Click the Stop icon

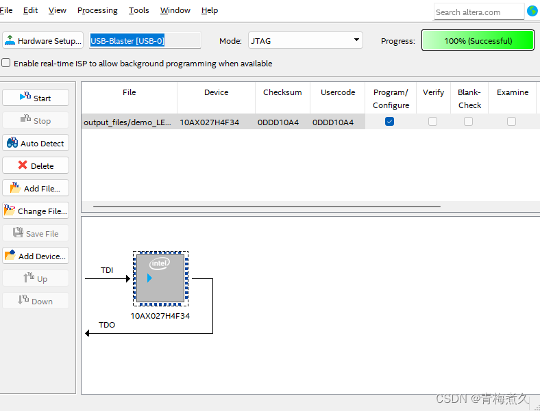[25, 119]
